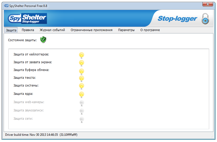
Task: Click the disabled label Защита сети
Action: point(23,119)
